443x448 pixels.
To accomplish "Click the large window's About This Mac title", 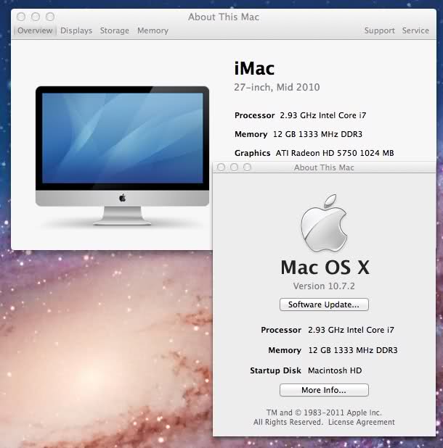I will pos(224,17).
